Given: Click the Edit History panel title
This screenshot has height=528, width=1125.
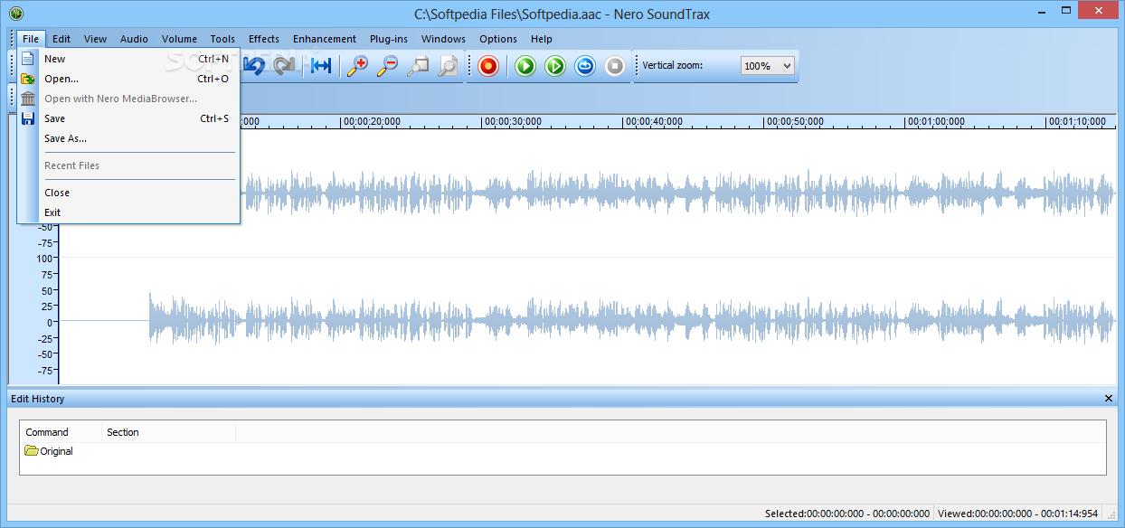Looking at the screenshot, I should coord(37,399).
